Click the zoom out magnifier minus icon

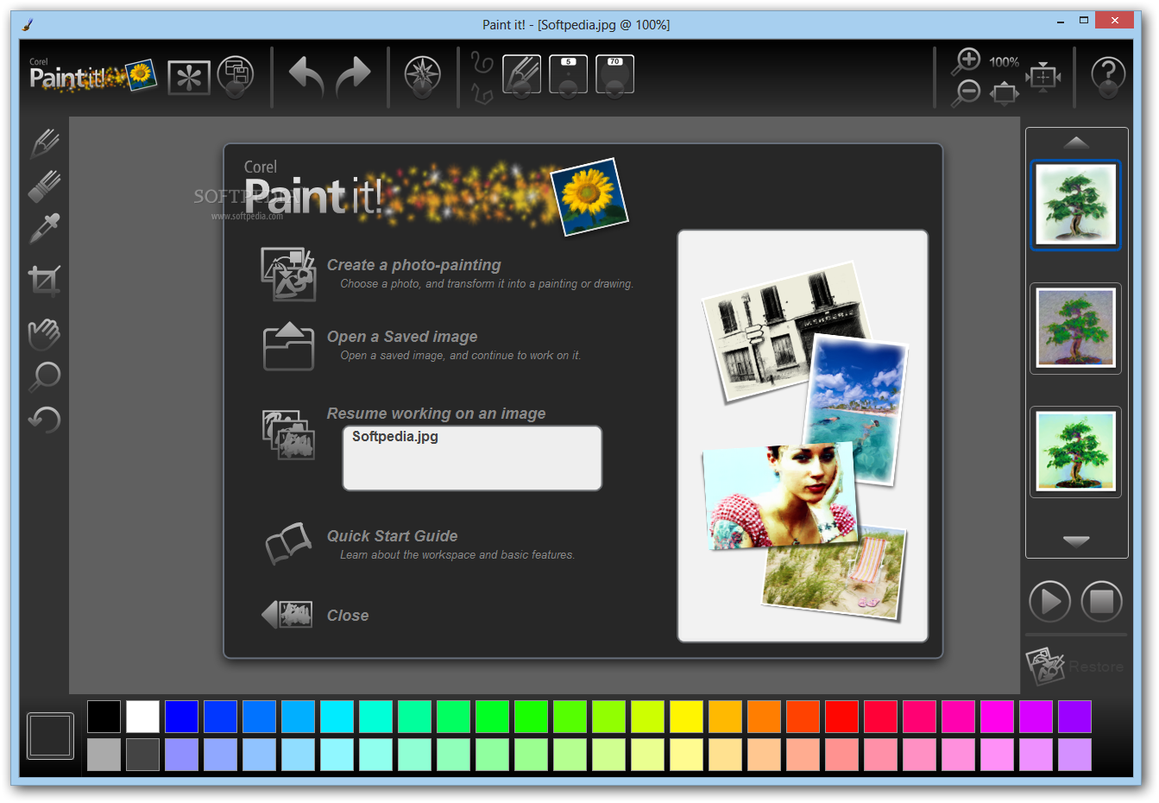point(967,92)
